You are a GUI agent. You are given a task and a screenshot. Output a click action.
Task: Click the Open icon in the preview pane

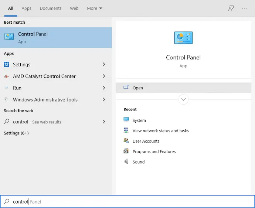click(x=126, y=87)
